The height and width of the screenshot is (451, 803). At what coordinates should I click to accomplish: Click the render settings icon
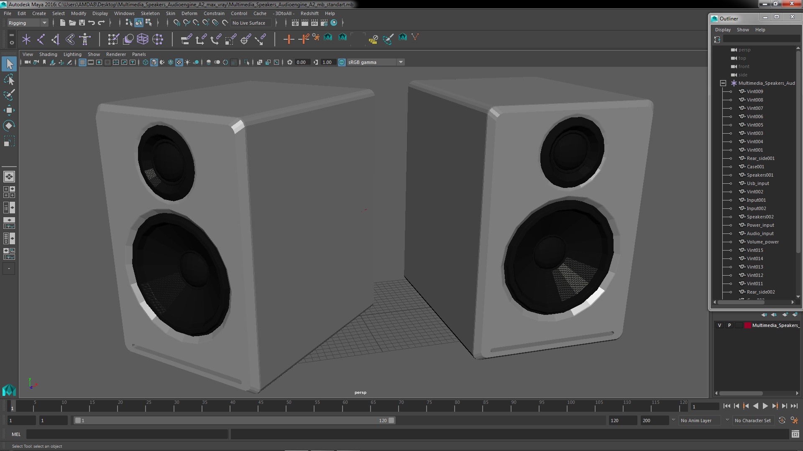point(324,23)
